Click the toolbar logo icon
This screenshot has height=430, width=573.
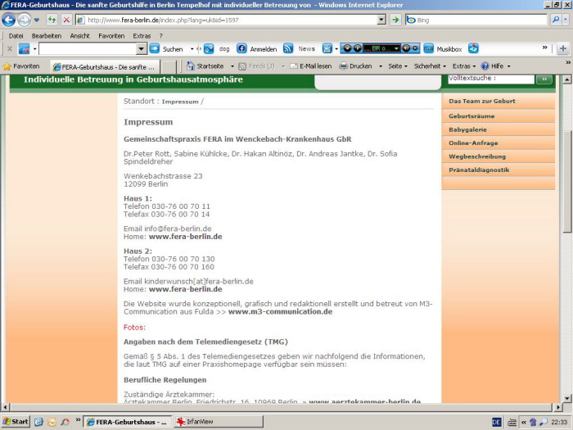pos(24,48)
